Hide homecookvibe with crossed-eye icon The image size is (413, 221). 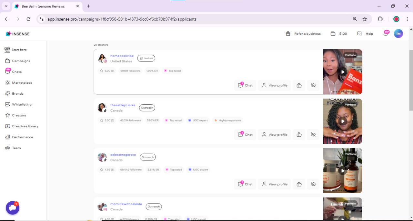click(313, 85)
